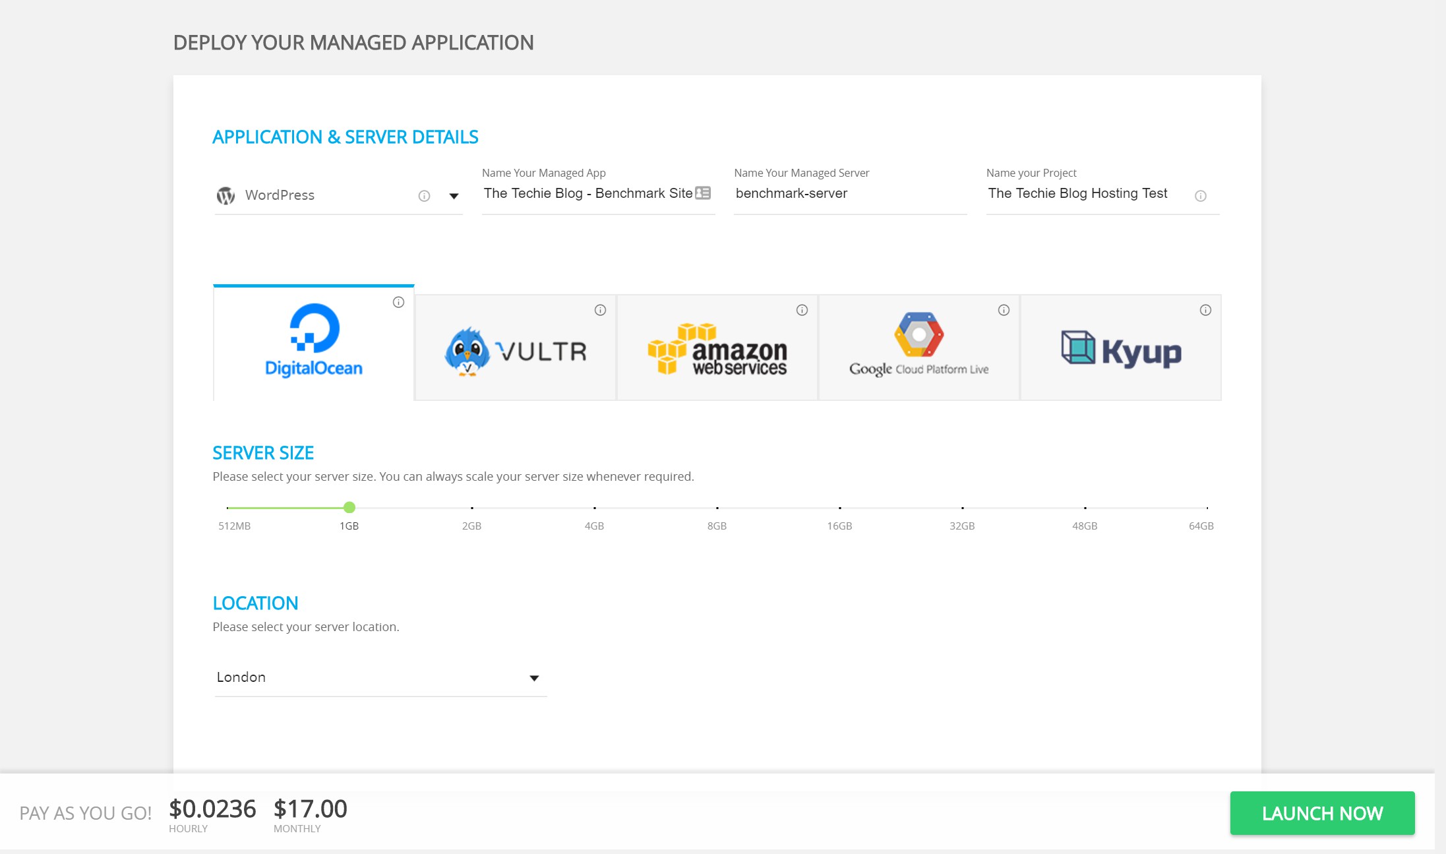This screenshot has width=1446, height=854.
Task: Click info icon on DigitalOcean tab
Action: [398, 302]
